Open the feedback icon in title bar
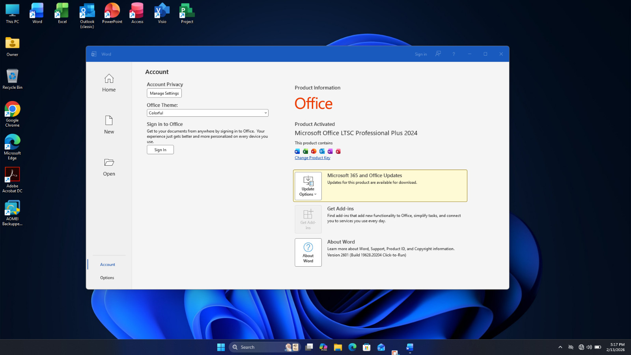The image size is (631, 355). [438, 54]
